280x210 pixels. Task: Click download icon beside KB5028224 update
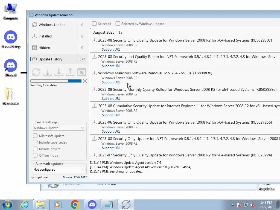tap(94, 155)
